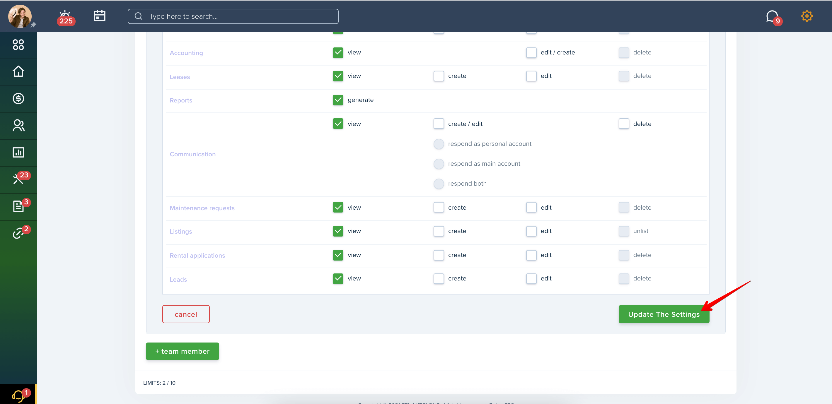This screenshot has width=832, height=404.
Task: Click the LIMITS: 2 / 10 text
Action: tap(159, 383)
